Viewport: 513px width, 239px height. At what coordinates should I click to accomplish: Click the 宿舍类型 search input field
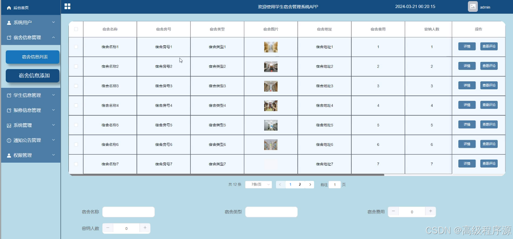pyautogui.click(x=271, y=212)
